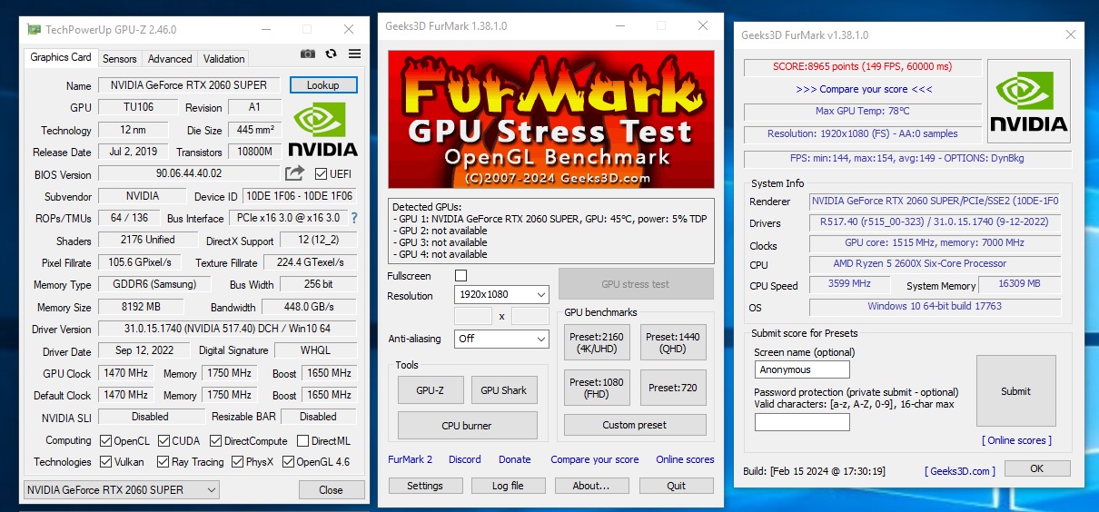Click the Quit button in FurMark

(x=677, y=486)
